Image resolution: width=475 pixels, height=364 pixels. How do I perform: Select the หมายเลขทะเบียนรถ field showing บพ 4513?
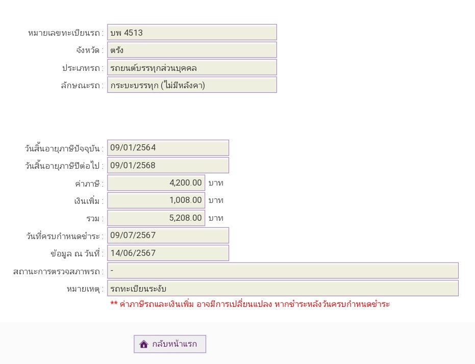click(x=192, y=33)
